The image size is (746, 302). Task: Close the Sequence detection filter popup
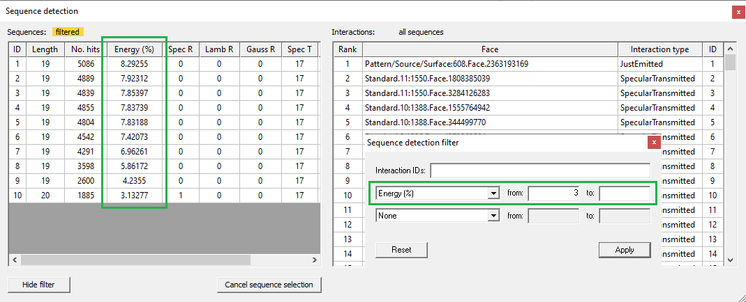(x=653, y=143)
